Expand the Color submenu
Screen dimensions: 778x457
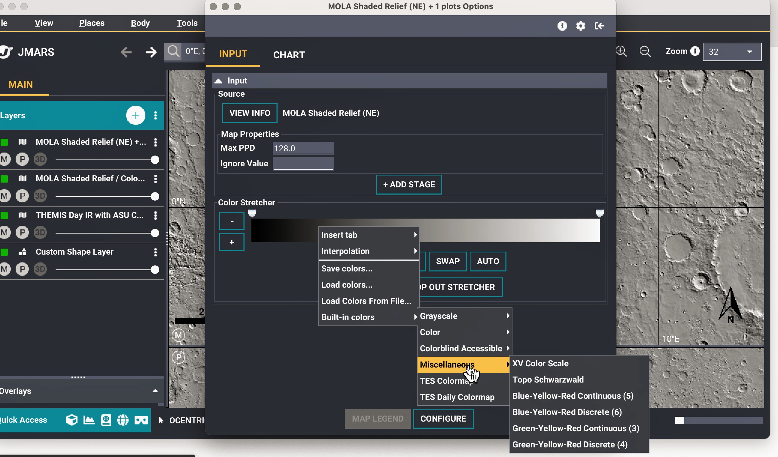(x=464, y=332)
